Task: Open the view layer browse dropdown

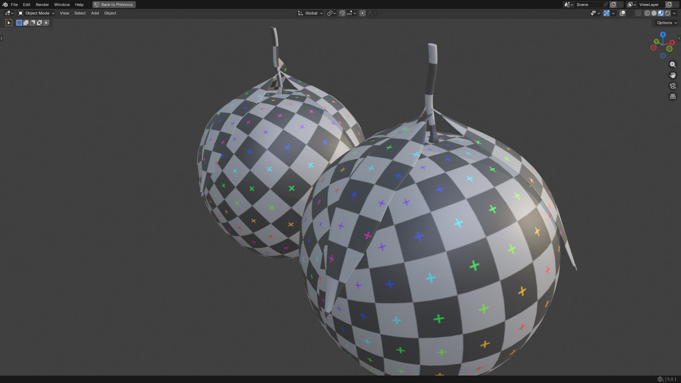Action: [x=631, y=5]
